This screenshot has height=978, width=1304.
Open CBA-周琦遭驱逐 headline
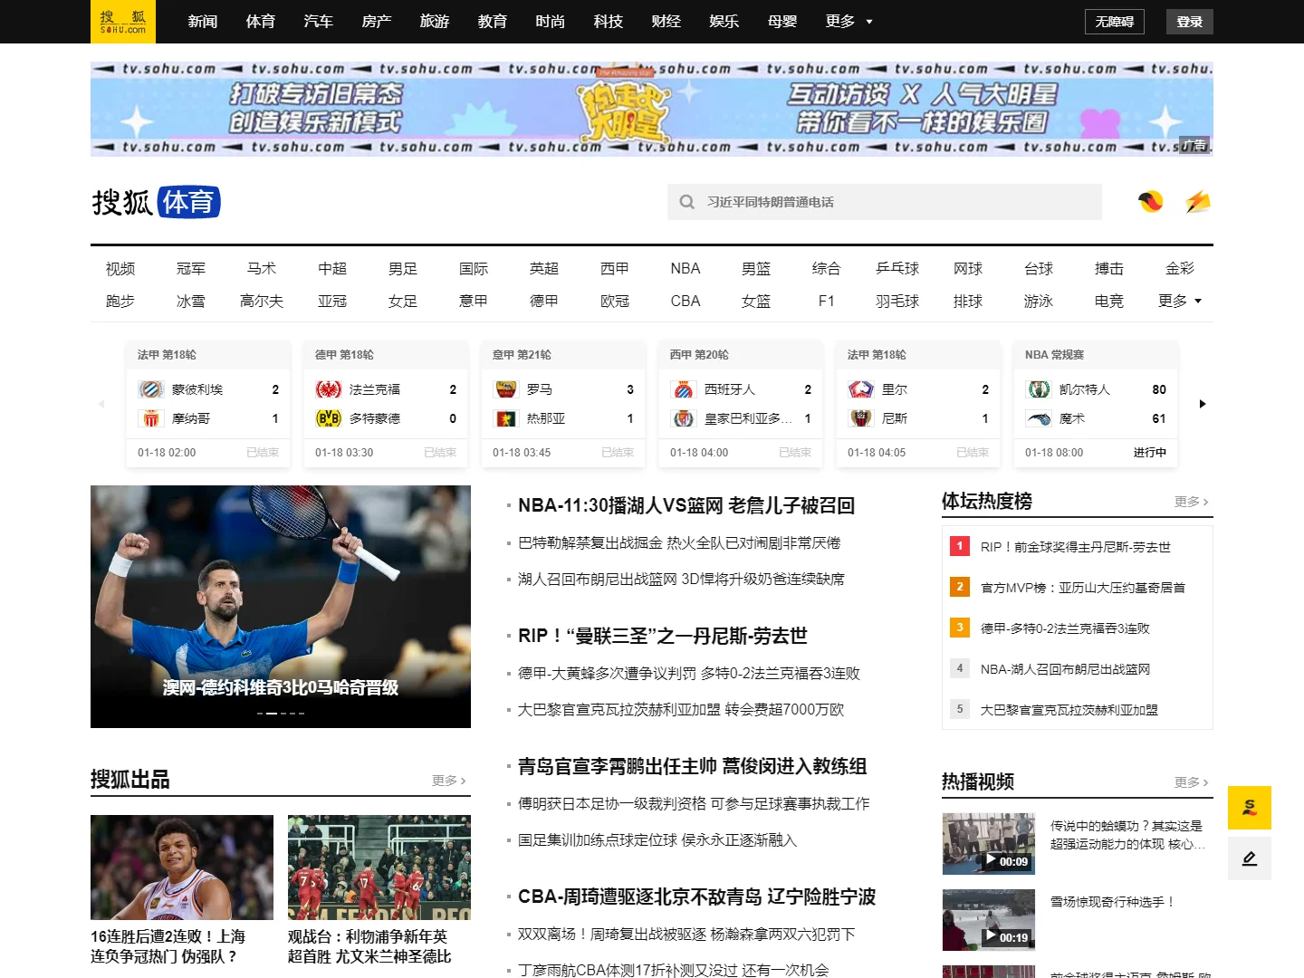coord(697,896)
